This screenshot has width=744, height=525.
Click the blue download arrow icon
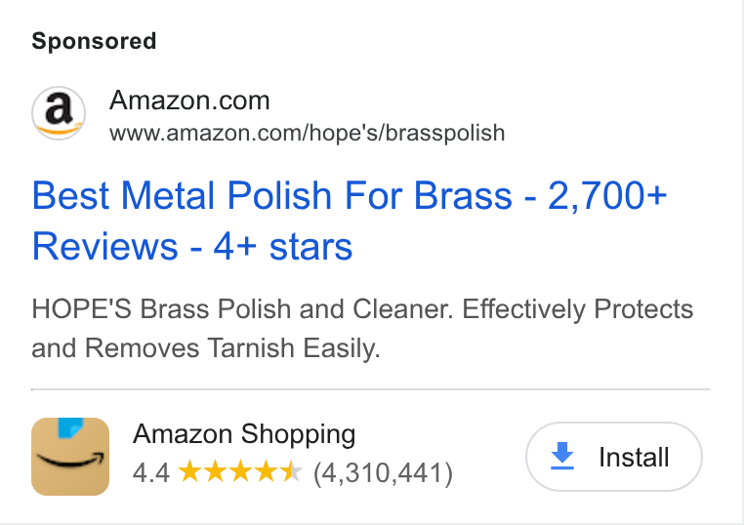coord(562,456)
